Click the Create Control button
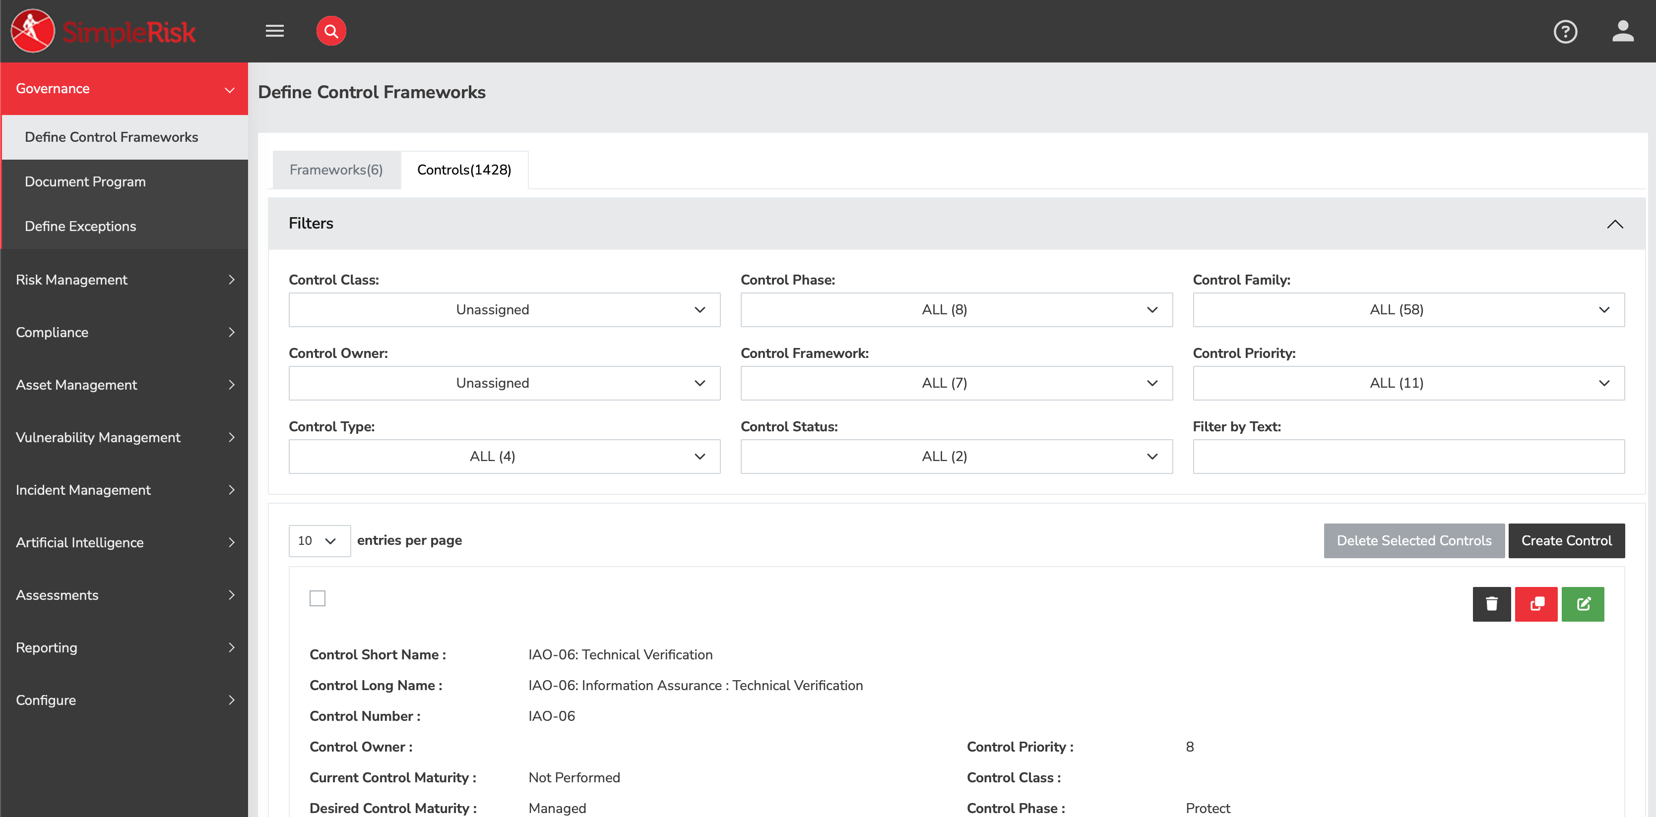1656x817 pixels. [x=1567, y=540]
